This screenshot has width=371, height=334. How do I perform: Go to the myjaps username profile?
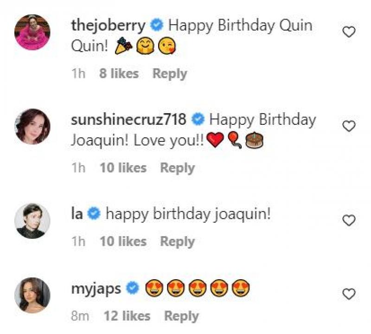tap(96, 289)
